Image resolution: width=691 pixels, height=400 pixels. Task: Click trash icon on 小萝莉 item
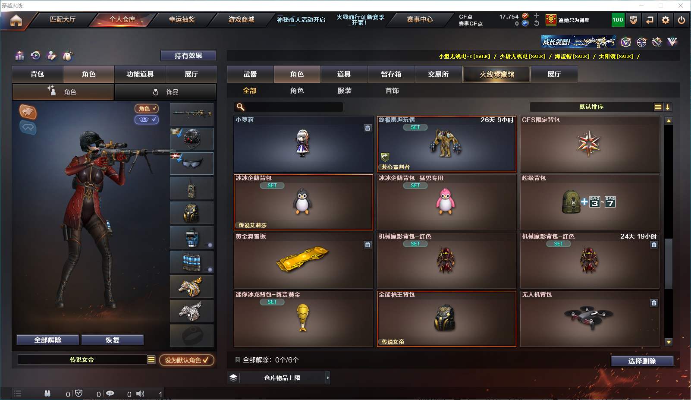pyautogui.click(x=367, y=128)
